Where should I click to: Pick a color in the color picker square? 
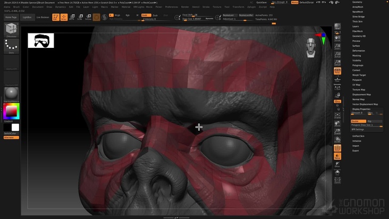click(11, 111)
